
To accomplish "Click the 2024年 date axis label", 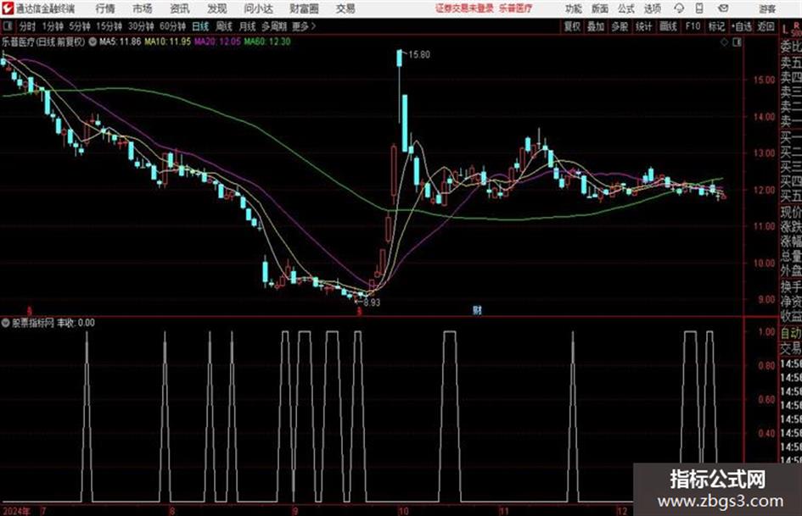I will tap(17, 511).
